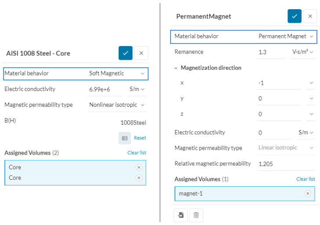Clear list of Core assigned volumes
320x225 pixels.
click(137, 153)
